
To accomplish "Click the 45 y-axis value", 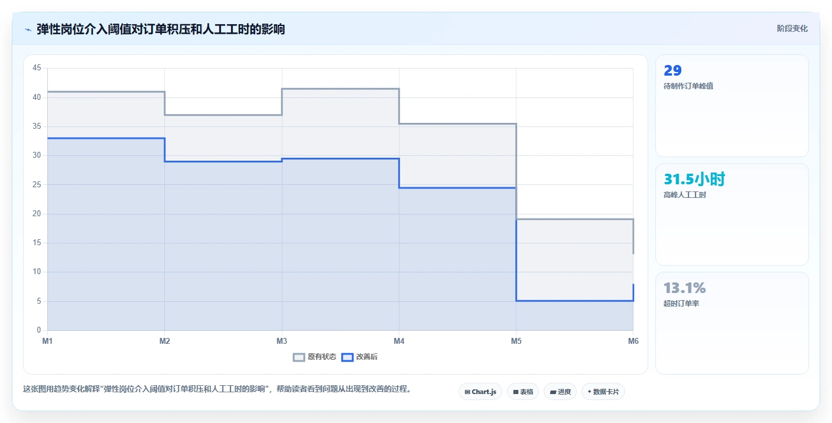I will [37, 69].
